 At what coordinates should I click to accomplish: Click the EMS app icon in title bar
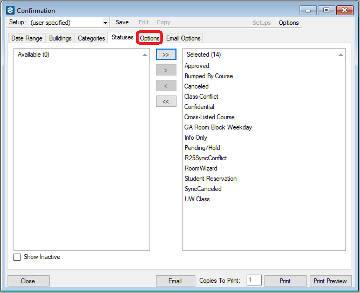tap(10, 10)
